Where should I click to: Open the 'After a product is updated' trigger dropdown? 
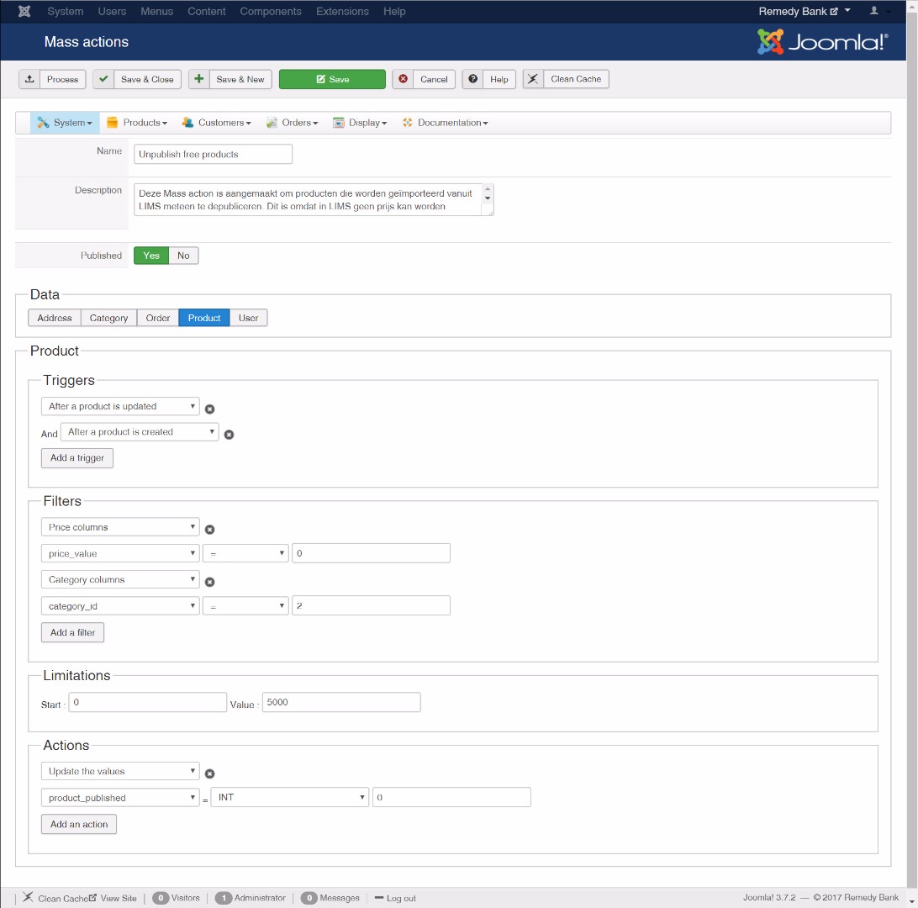[x=120, y=406]
